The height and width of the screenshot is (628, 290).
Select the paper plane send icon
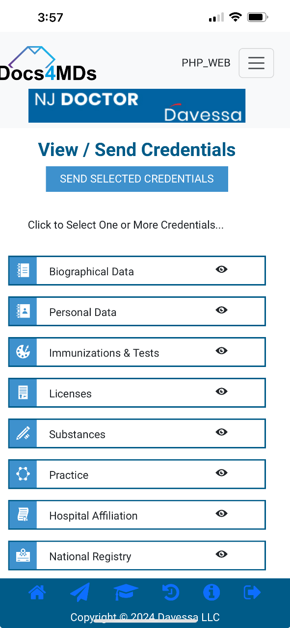click(x=80, y=592)
